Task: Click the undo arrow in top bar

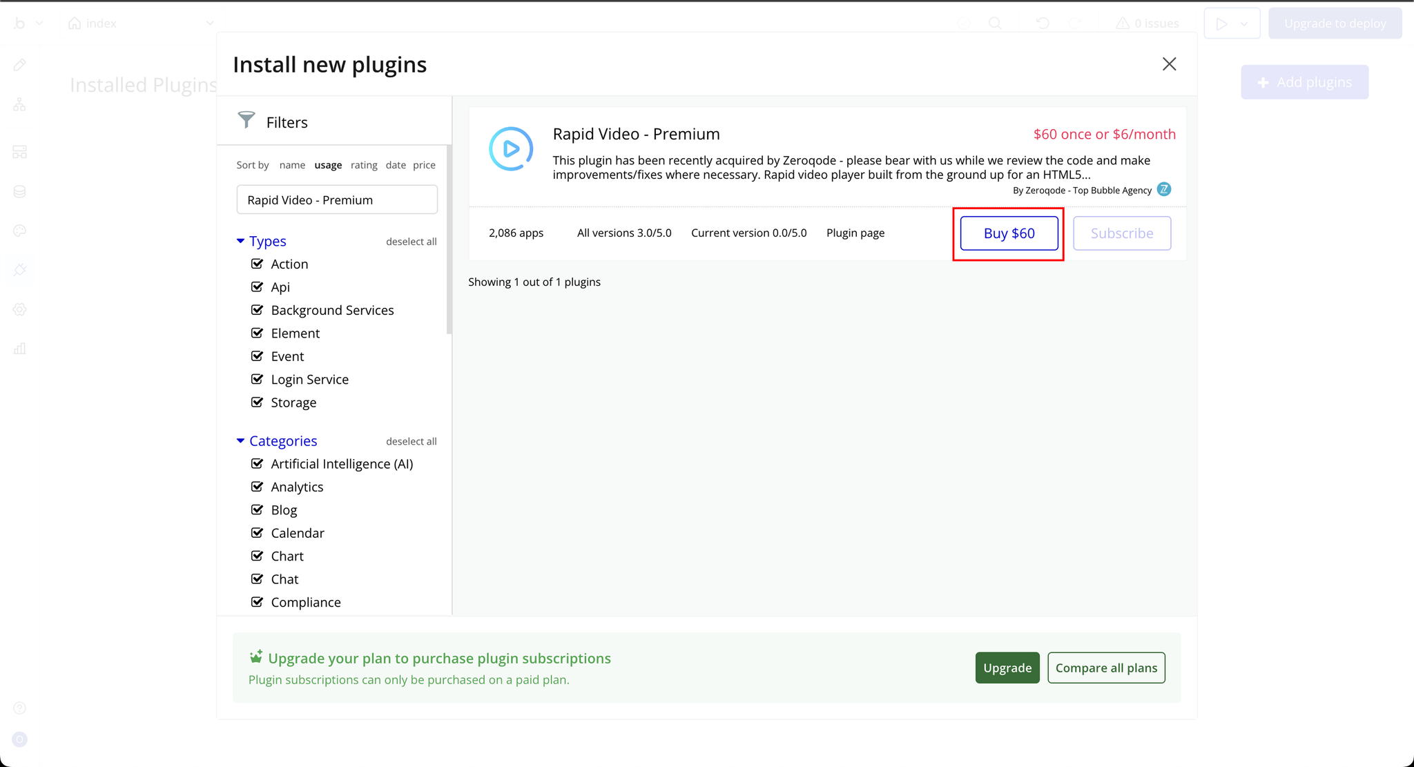Action: coord(1043,23)
